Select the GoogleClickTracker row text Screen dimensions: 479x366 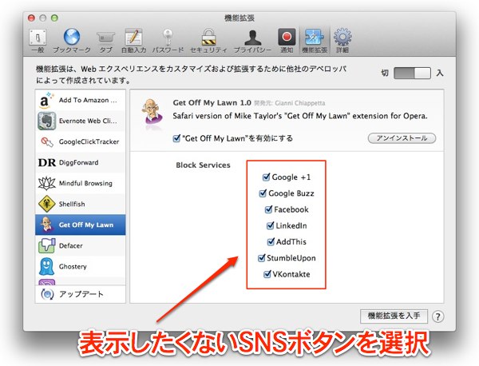[x=89, y=141]
